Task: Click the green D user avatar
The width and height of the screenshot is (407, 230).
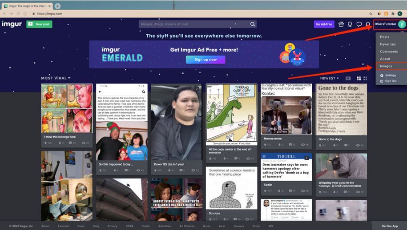Action: pos(402,24)
